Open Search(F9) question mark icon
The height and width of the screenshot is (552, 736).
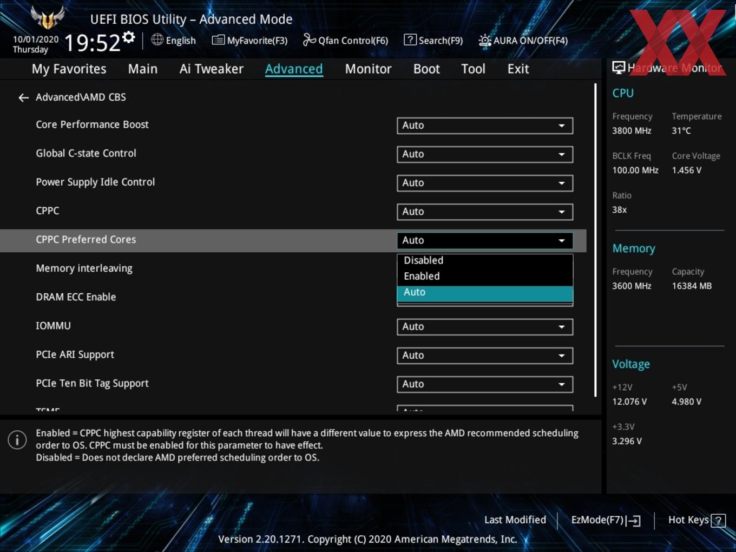410,40
